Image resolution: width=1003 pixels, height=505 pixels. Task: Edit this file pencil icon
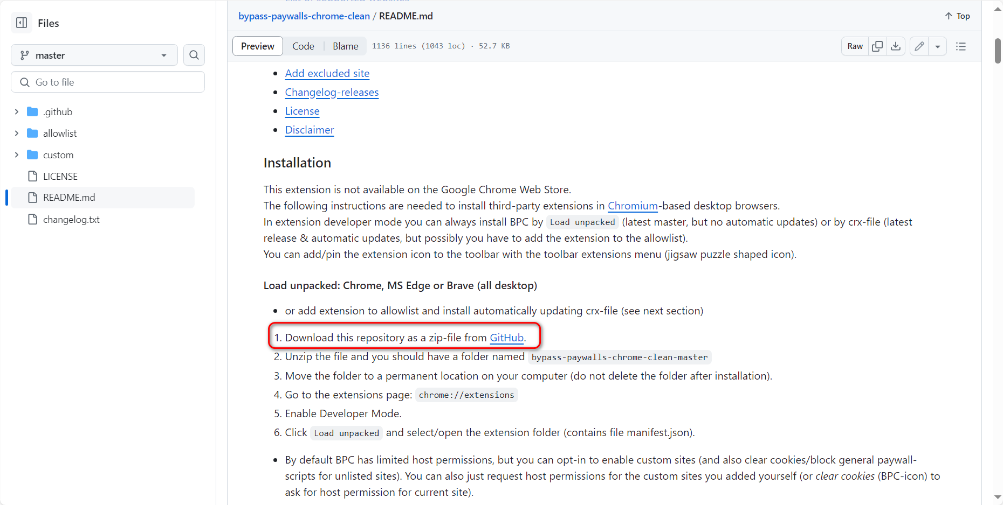[919, 46]
